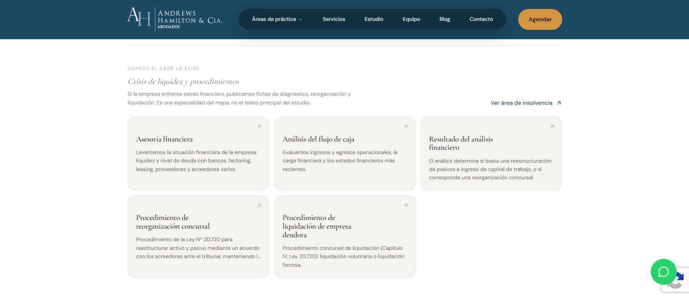The image size is (689, 297).
Task: Open the Equipo menu item
Action: point(411,19)
